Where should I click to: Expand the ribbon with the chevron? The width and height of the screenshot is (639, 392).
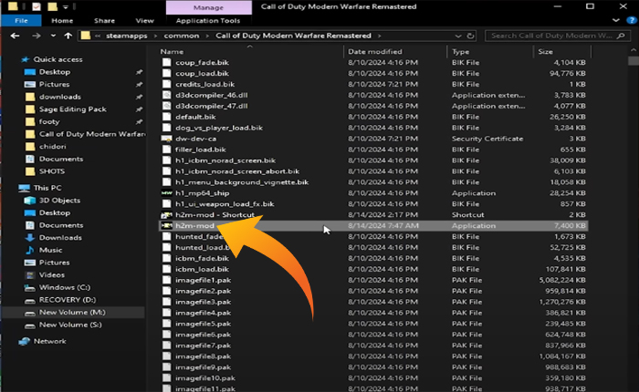(616, 20)
